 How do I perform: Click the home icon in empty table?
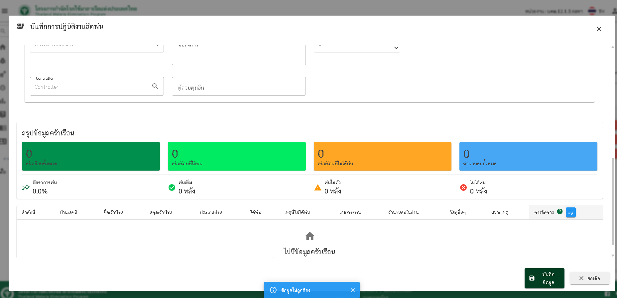pyautogui.click(x=309, y=236)
